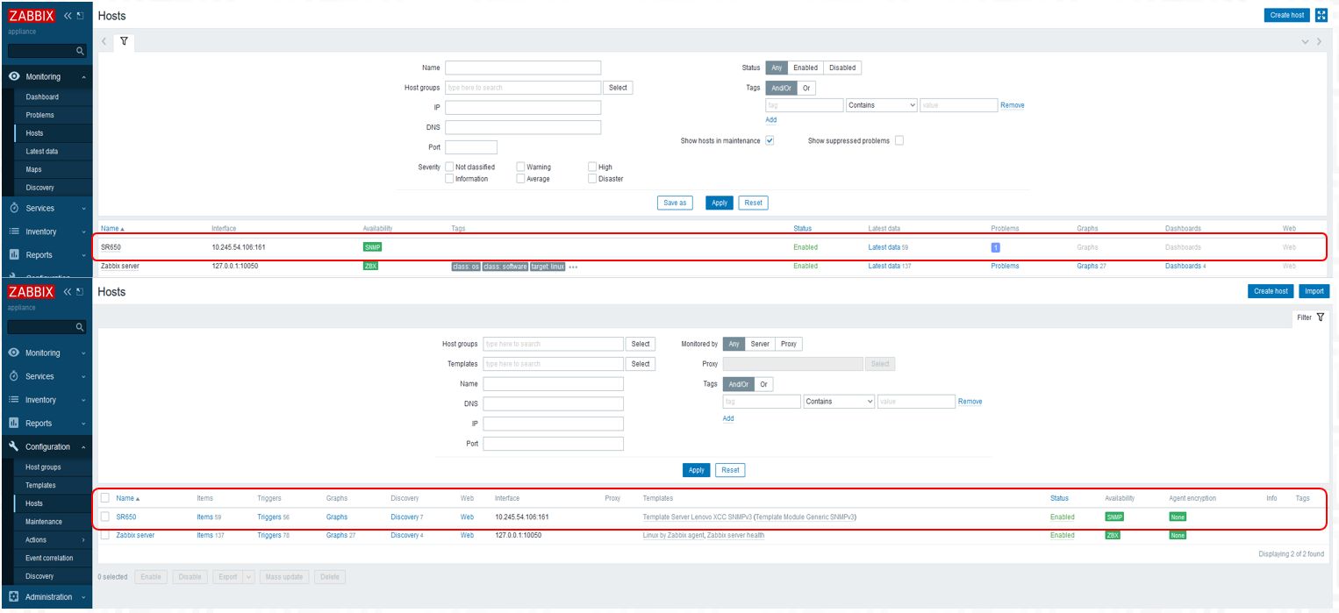Set Monitored by to Proxy

tap(789, 344)
